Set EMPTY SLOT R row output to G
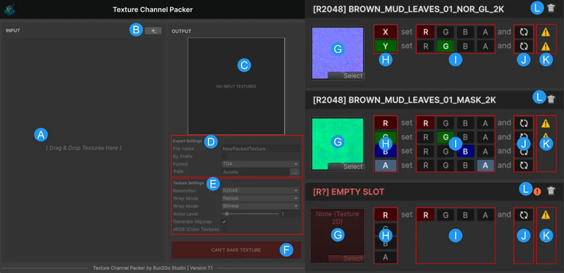 [445, 215]
